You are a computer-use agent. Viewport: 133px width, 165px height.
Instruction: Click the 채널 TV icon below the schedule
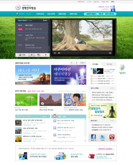click(20, 55)
